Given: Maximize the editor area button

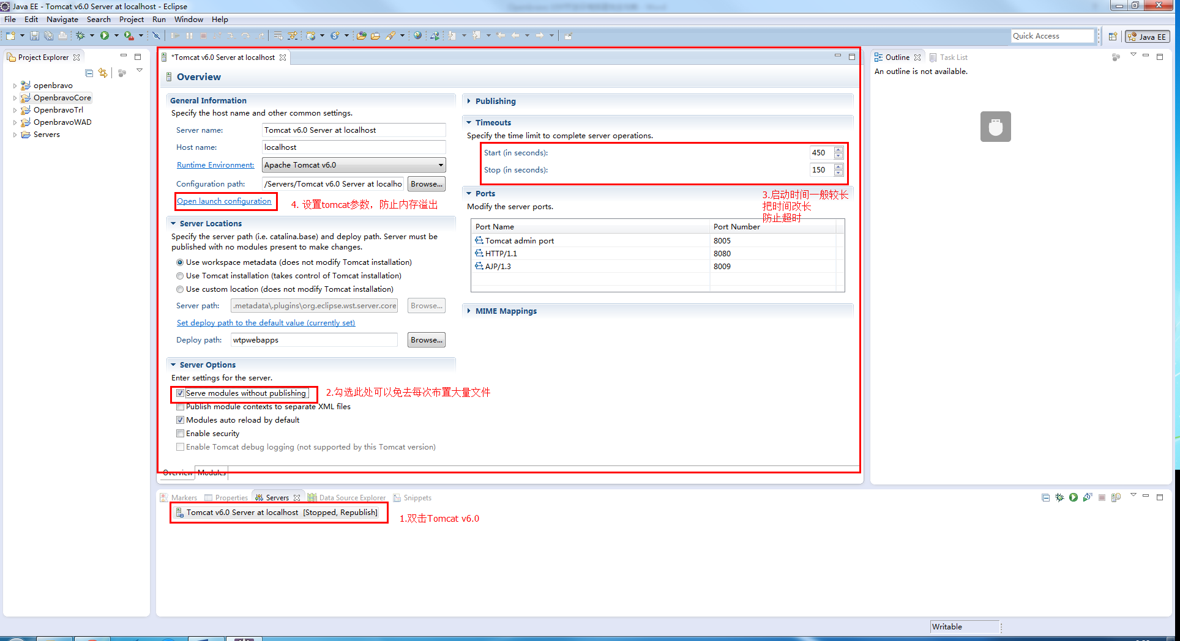Looking at the screenshot, I should pos(851,57).
